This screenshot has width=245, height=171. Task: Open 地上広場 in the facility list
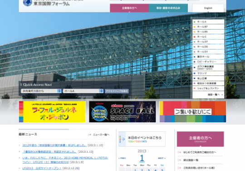208,79
